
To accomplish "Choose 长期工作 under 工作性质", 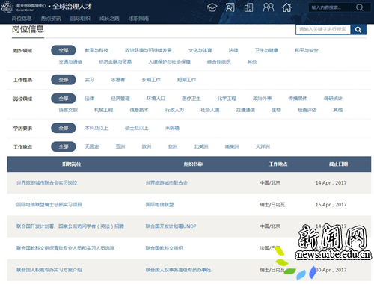I will click(x=151, y=80).
